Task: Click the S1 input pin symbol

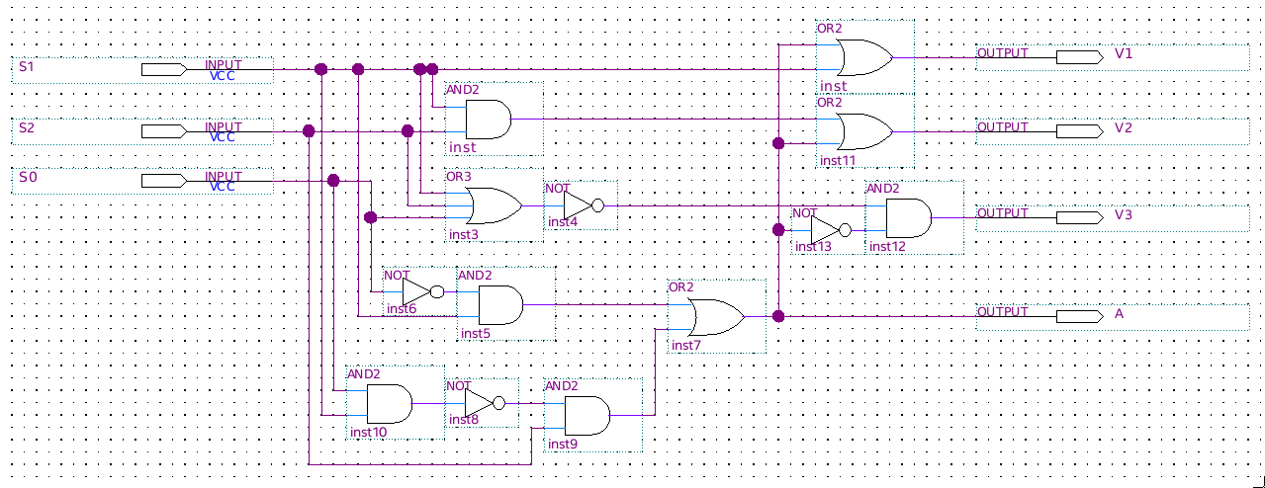Action: [163, 69]
